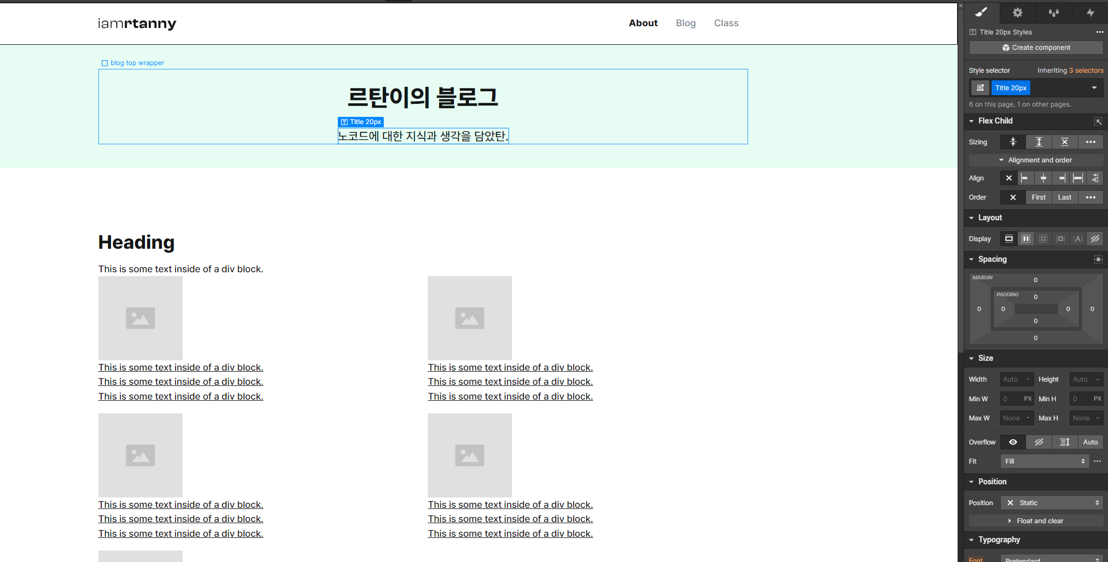Open the Style selector dropdown arrow

click(x=1094, y=87)
